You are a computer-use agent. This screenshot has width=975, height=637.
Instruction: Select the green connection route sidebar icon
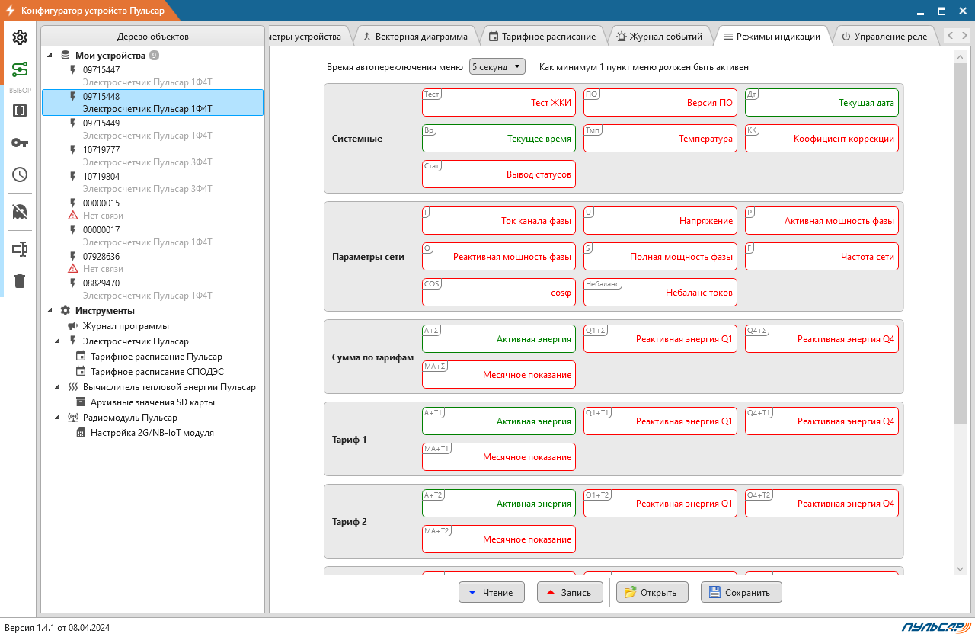(x=20, y=70)
